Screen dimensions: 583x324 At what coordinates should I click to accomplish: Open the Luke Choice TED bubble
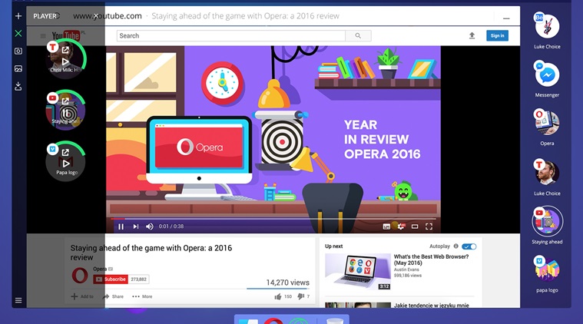pyautogui.click(x=547, y=173)
